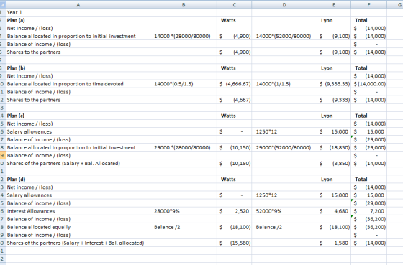403x265 pixels.
Task: Select column A header
Action: pos(78,4)
